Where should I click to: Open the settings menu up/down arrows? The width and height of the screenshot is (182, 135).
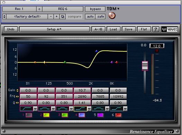click(x=4, y=17)
